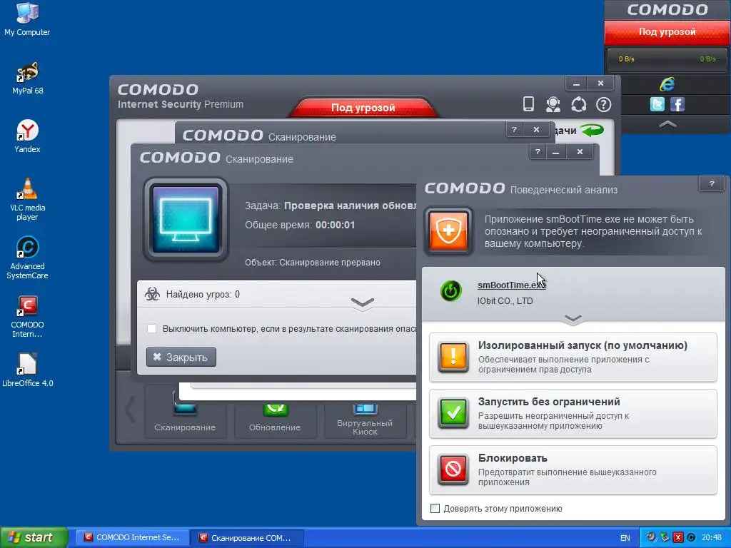Click the biohazard threats found icon
The height and width of the screenshot is (548, 731).
(x=153, y=294)
